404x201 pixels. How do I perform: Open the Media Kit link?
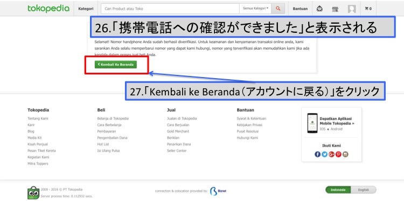[x=34, y=138]
